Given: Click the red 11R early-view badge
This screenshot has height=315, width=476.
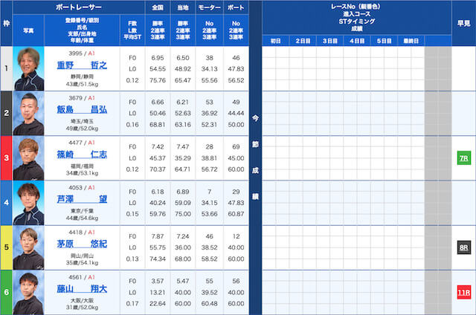Looking at the screenshot, I should tap(464, 292).
